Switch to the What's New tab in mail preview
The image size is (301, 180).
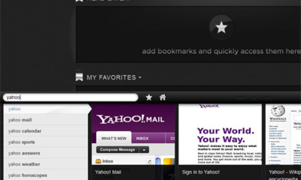tap(114, 138)
